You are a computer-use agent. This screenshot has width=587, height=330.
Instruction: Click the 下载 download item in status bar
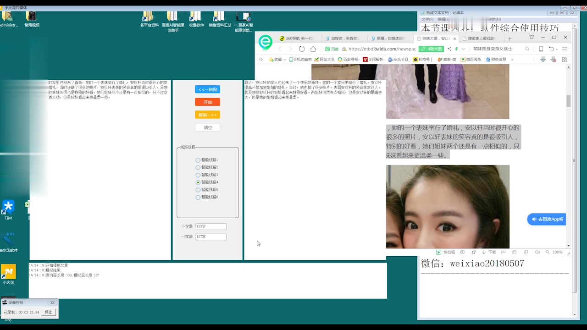pyautogui.click(x=488, y=252)
